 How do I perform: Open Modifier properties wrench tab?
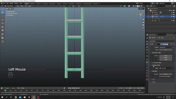pos(147,62)
